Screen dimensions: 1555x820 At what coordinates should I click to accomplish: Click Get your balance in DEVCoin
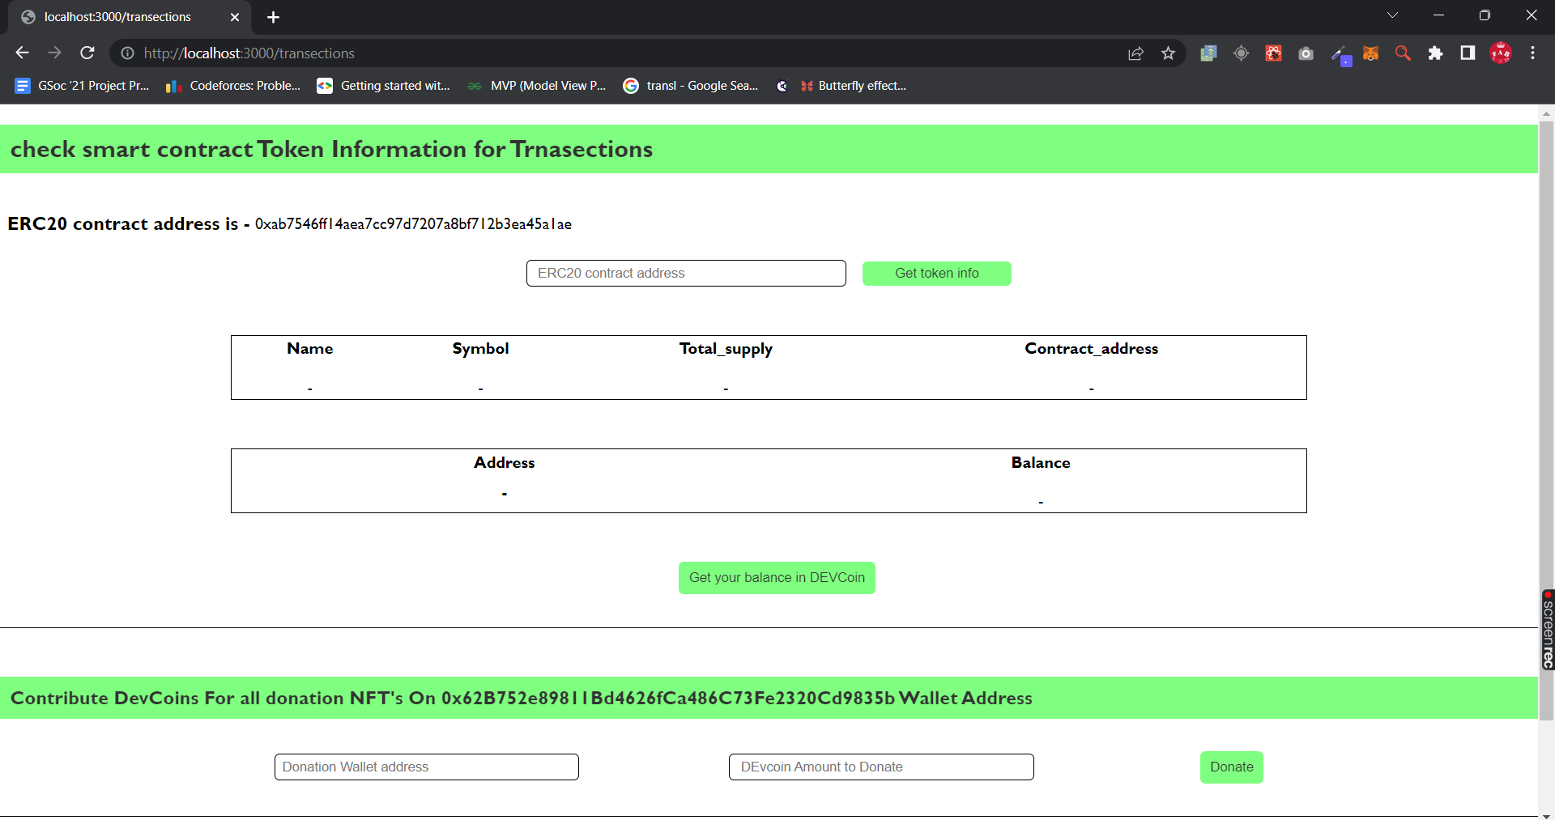(x=777, y=578)
